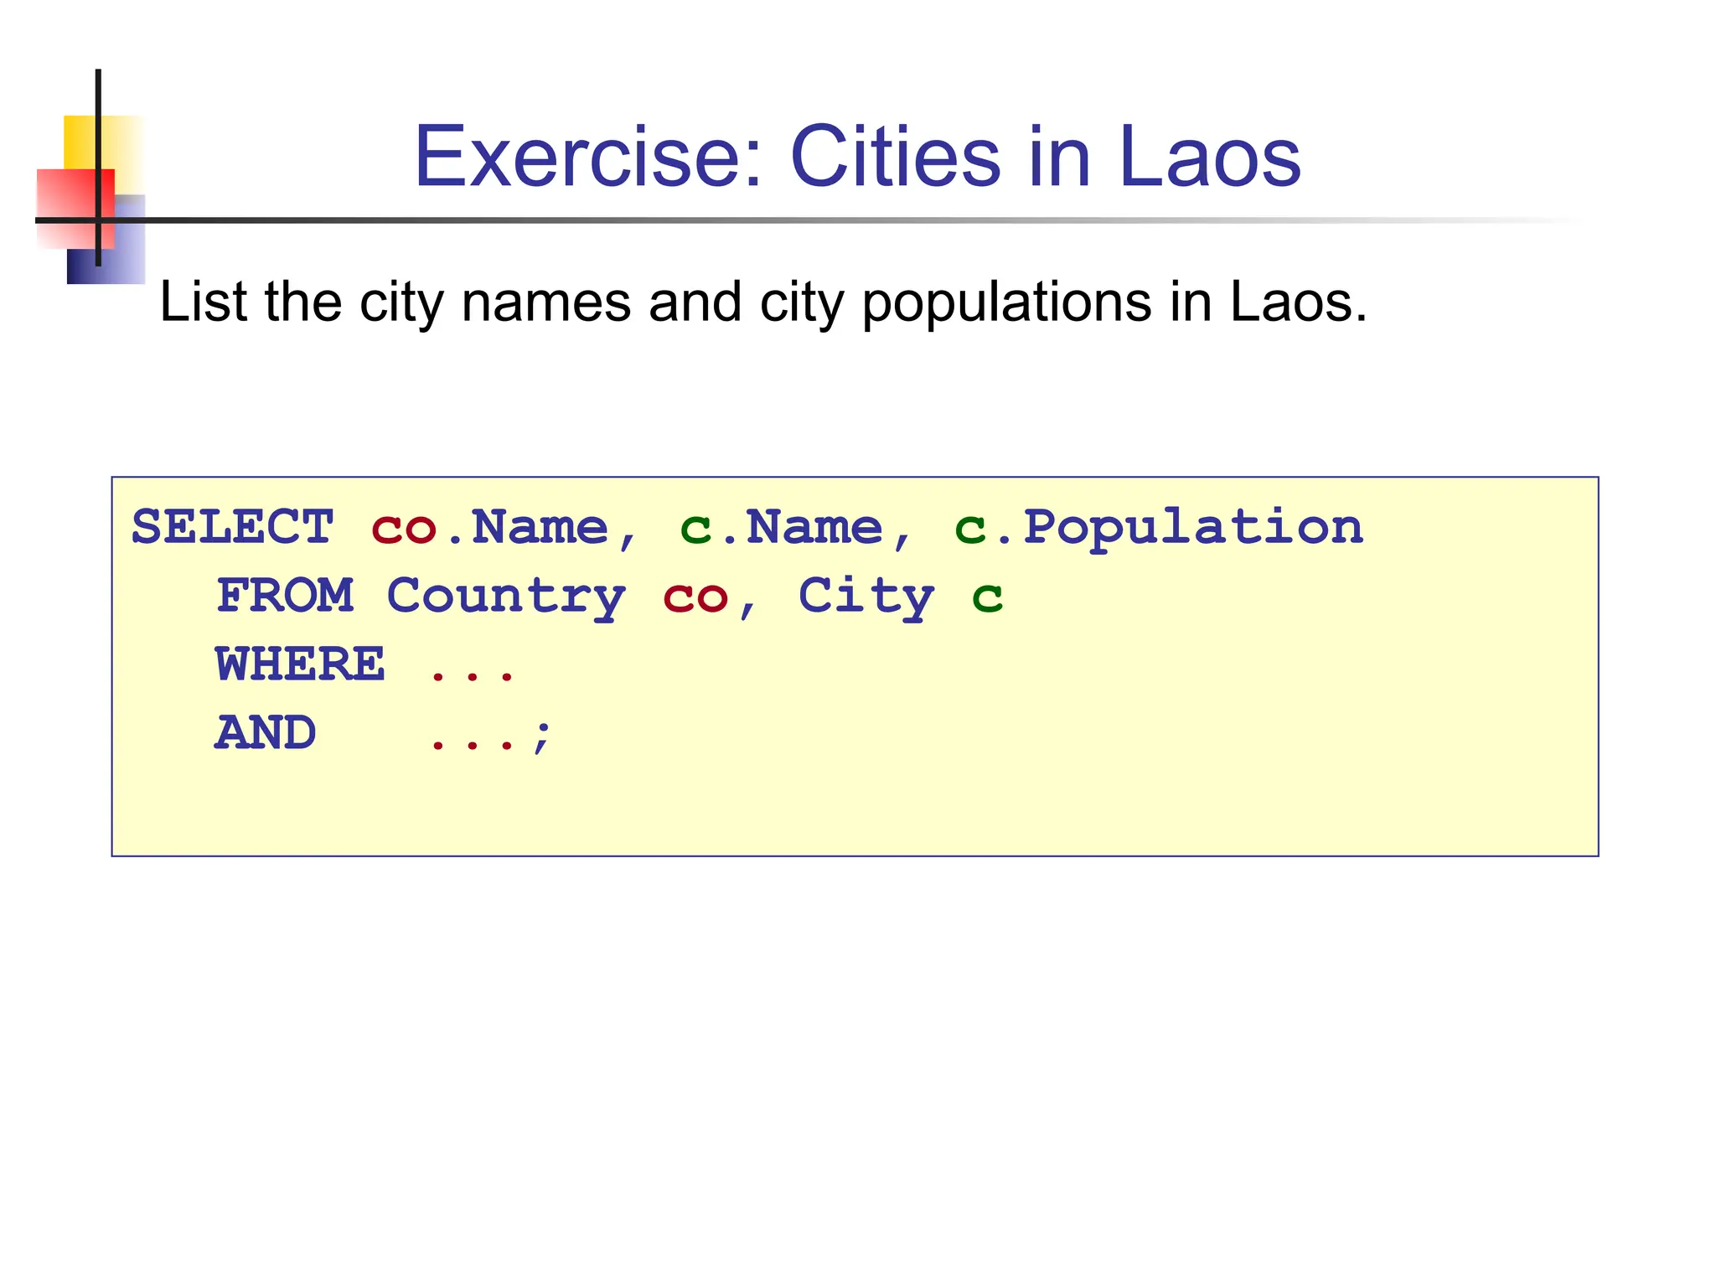Screen dimensions: 1716x1287
Task: Click the AND keyword
Action: (x=266, y=733)
